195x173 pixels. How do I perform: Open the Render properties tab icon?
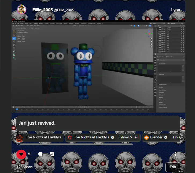pyautogui.click(x=155, y=60)
